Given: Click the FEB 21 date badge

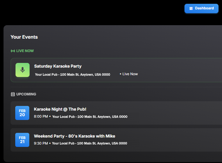Looking at the screenshot, I should point(22,140).
